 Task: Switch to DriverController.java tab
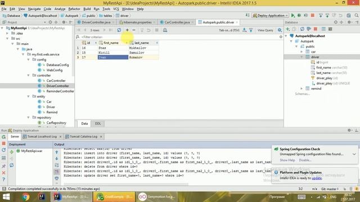tap(96, 22)
